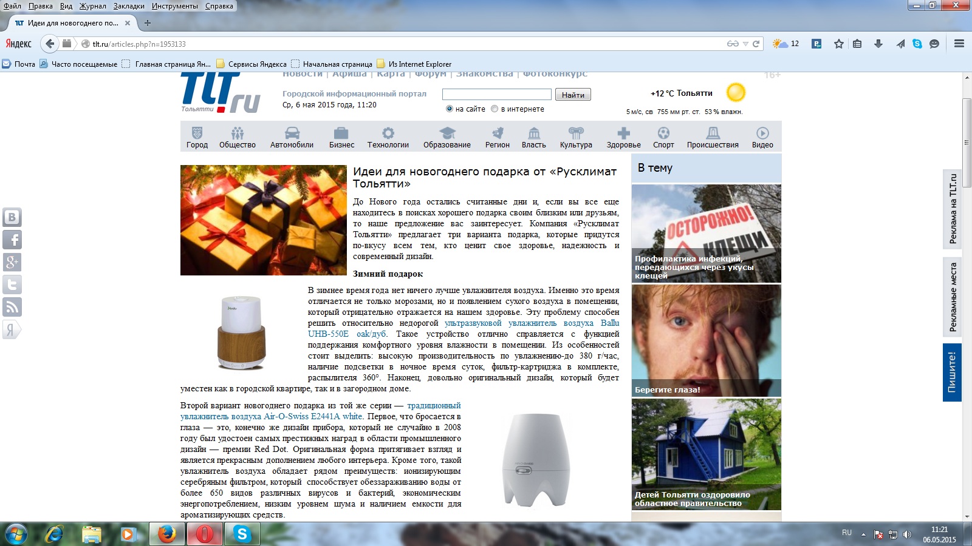Toggle reader view glasses icon
Image resolution: width=972 pixels, height=546 pixels.
(733, 44)
